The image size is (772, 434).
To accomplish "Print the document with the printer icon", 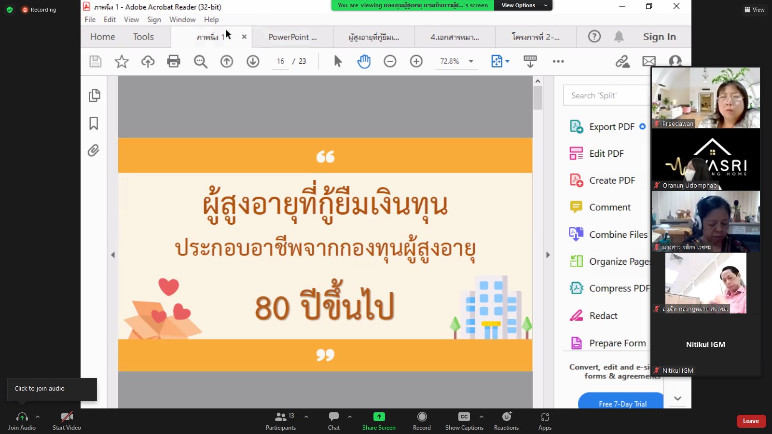I will click(174, 61).
